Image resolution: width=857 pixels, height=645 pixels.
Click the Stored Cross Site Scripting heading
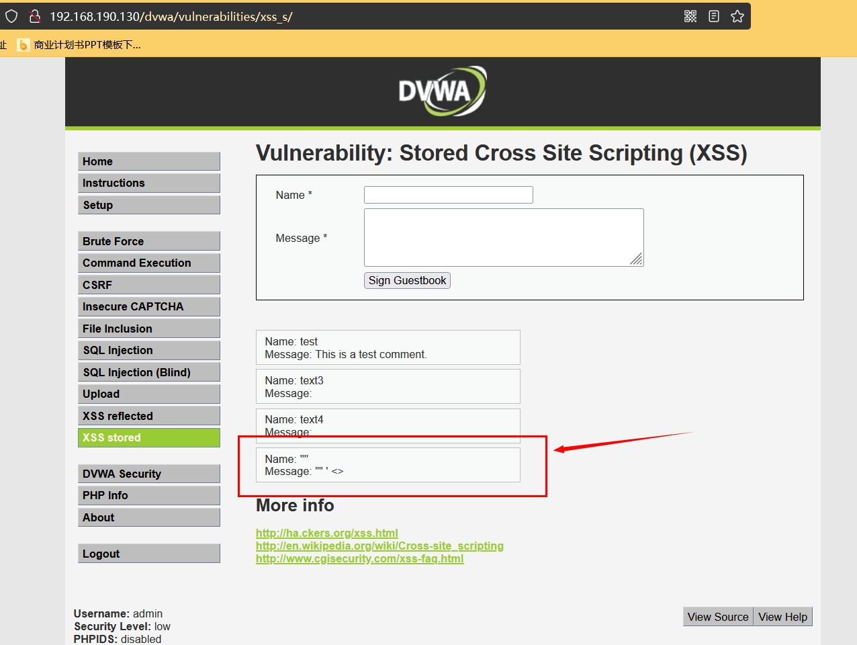pos(502,153)
